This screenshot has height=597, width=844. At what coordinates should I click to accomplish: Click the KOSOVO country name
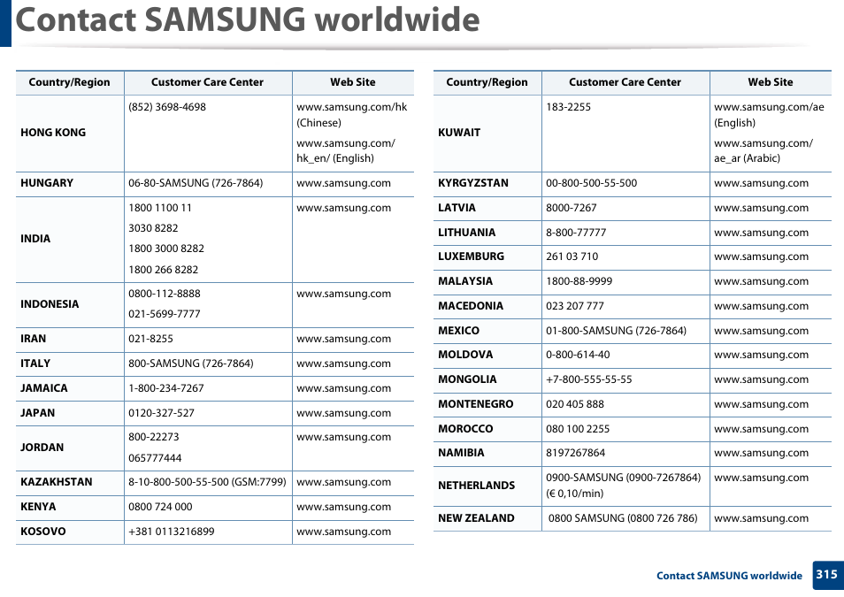43,532
